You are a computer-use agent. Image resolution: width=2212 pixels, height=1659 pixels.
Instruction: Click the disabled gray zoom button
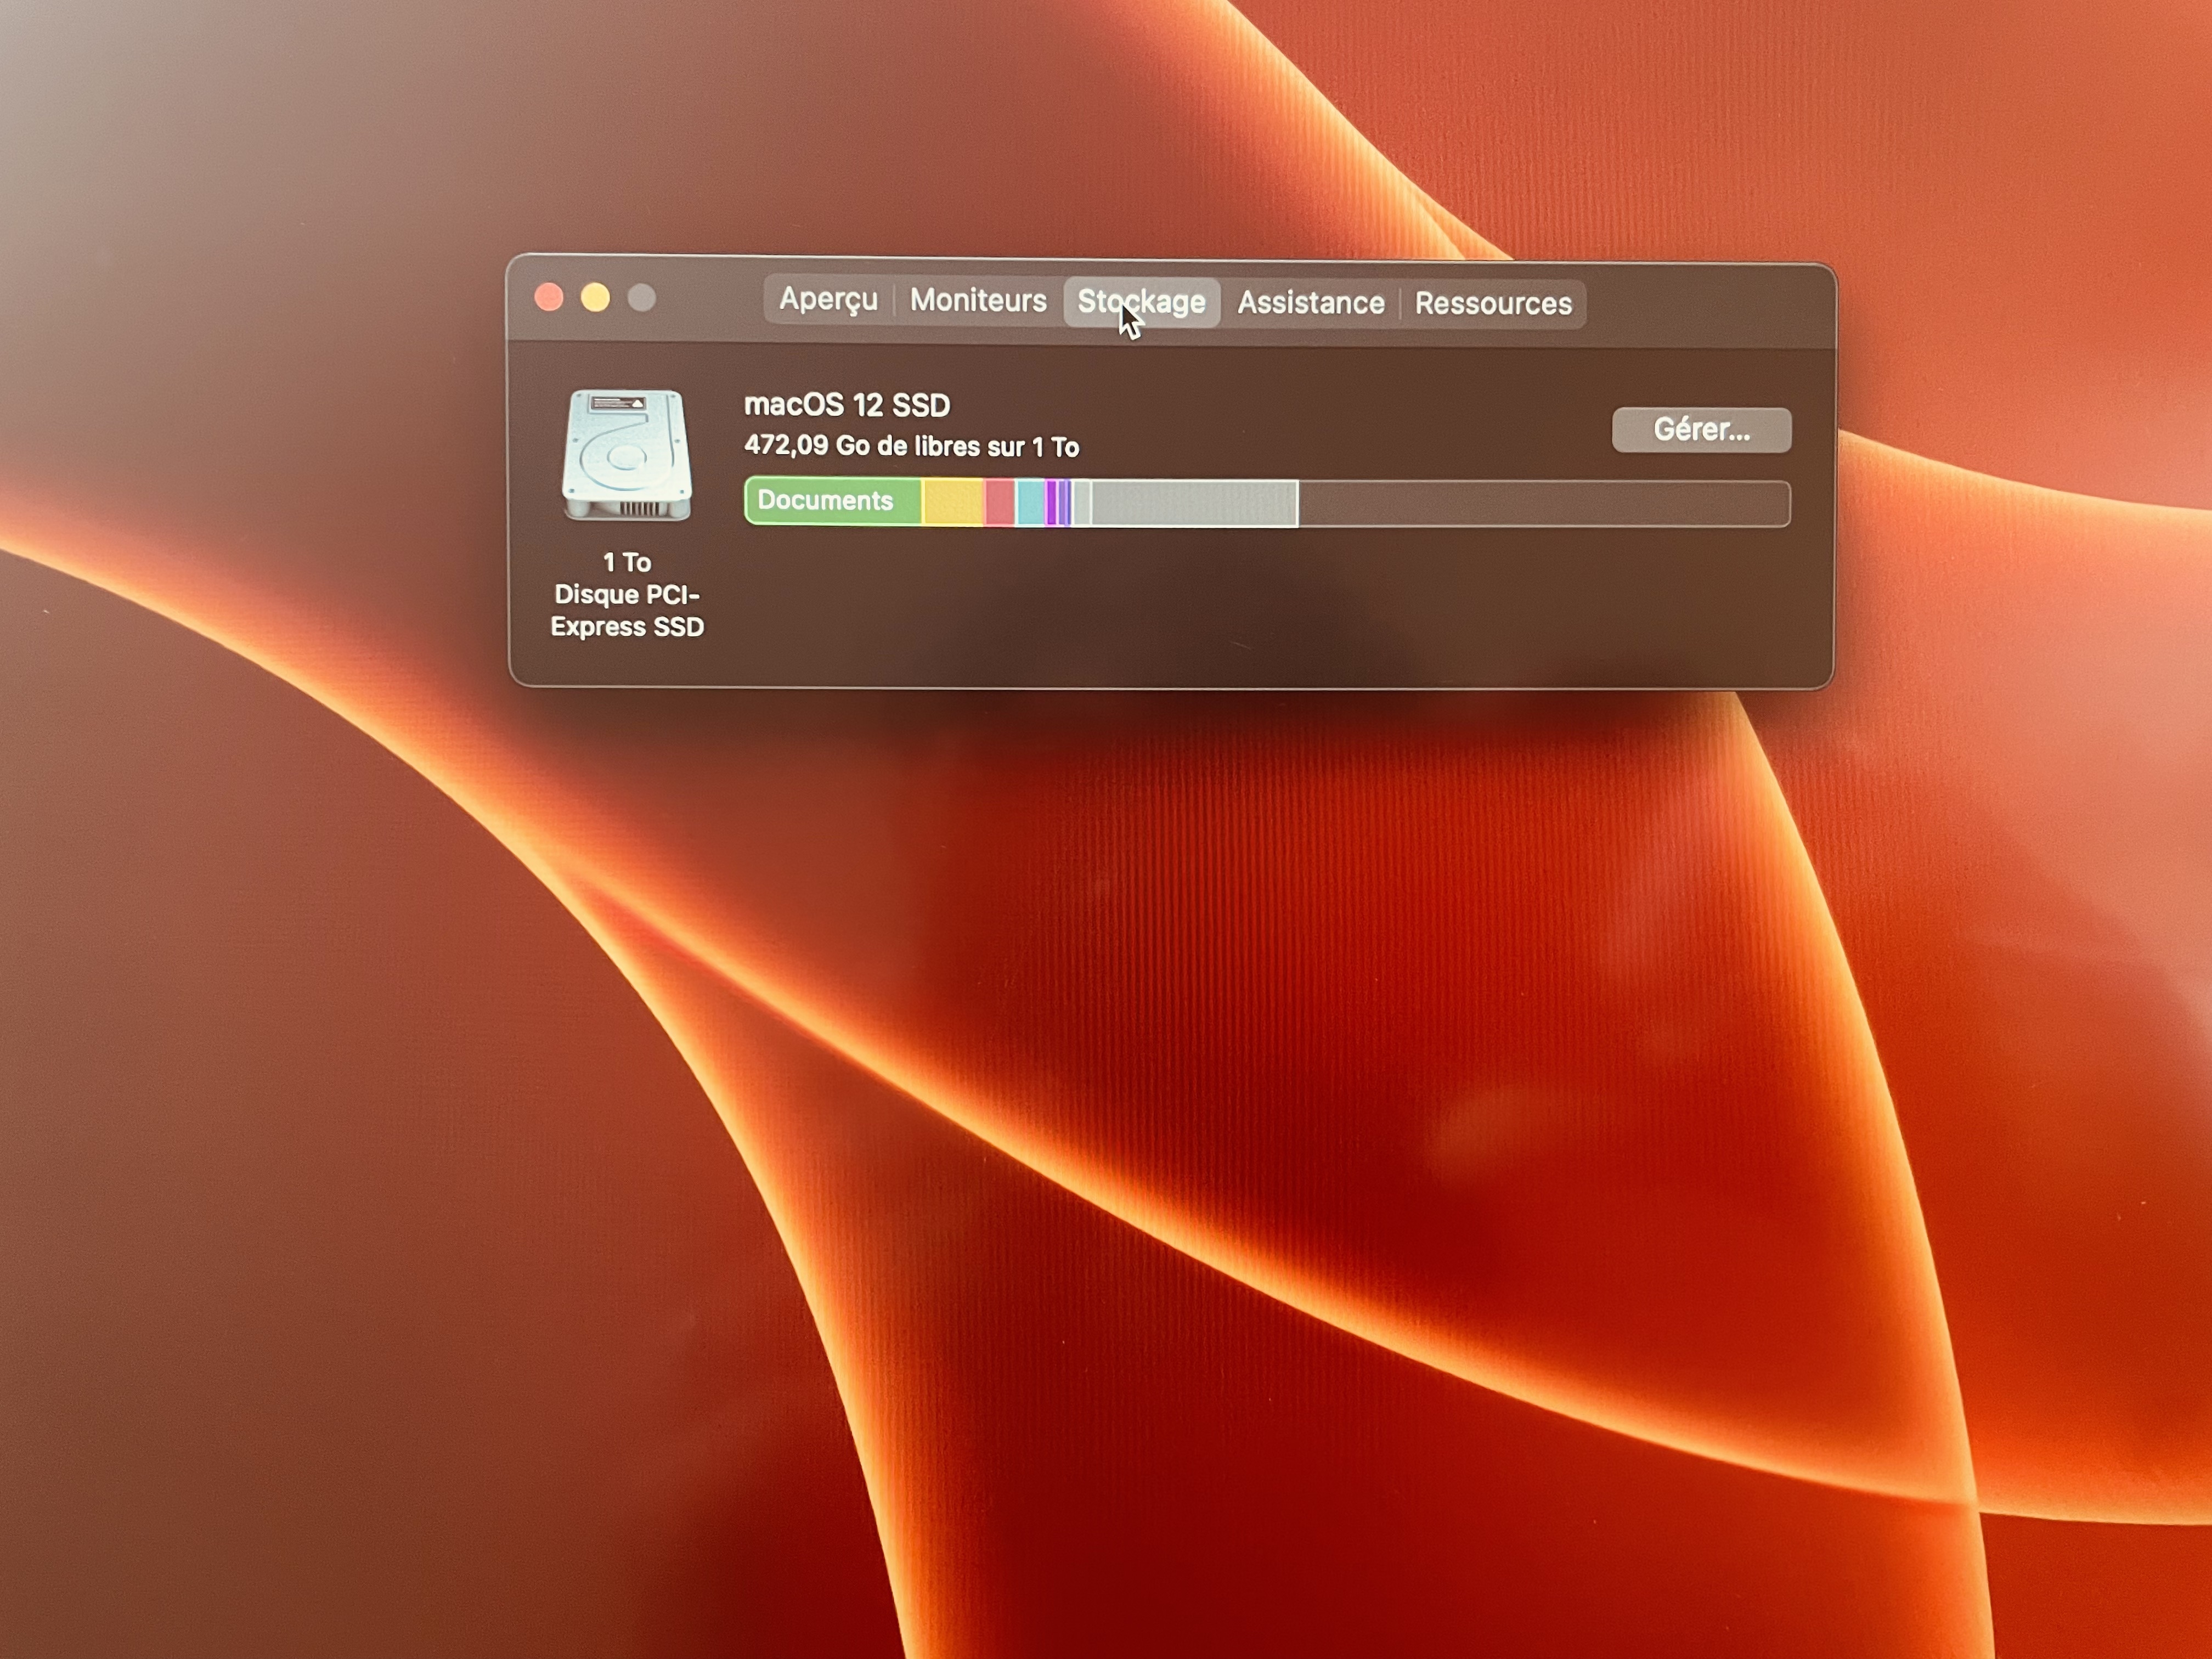pyautogui.click(x=641, y=298)
